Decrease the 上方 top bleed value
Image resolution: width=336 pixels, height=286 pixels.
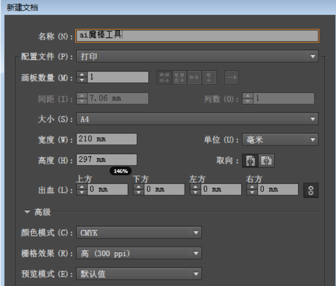(x=82, y=192)
